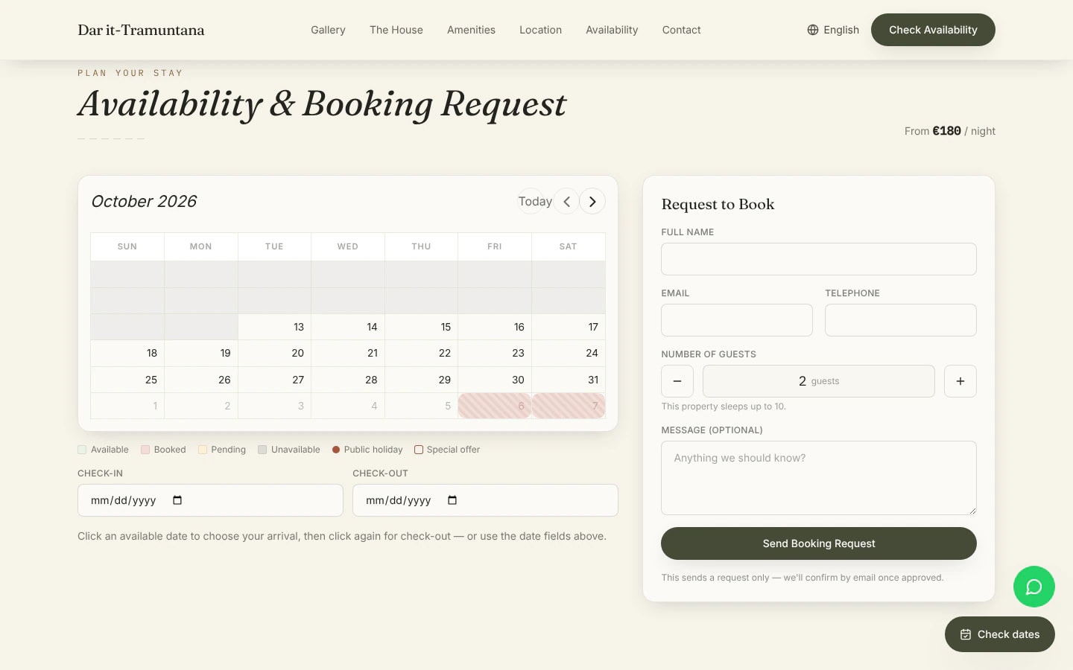Select October 29 on calendar
Viewport: 1073px width, 670px height.
coord(421,380)
